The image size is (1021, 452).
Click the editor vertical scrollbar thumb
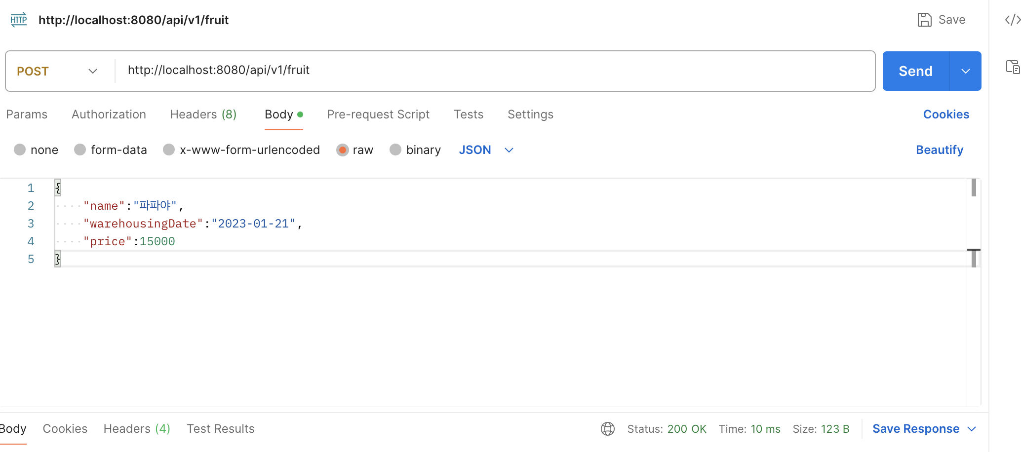974,188
